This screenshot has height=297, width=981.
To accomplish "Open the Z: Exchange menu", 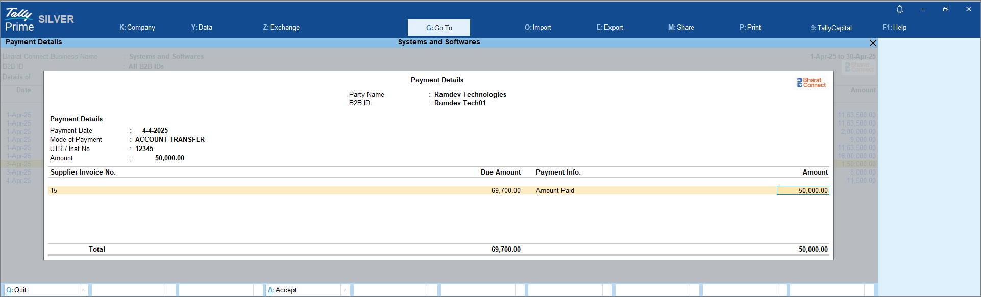I will click(x=281, y=28).
